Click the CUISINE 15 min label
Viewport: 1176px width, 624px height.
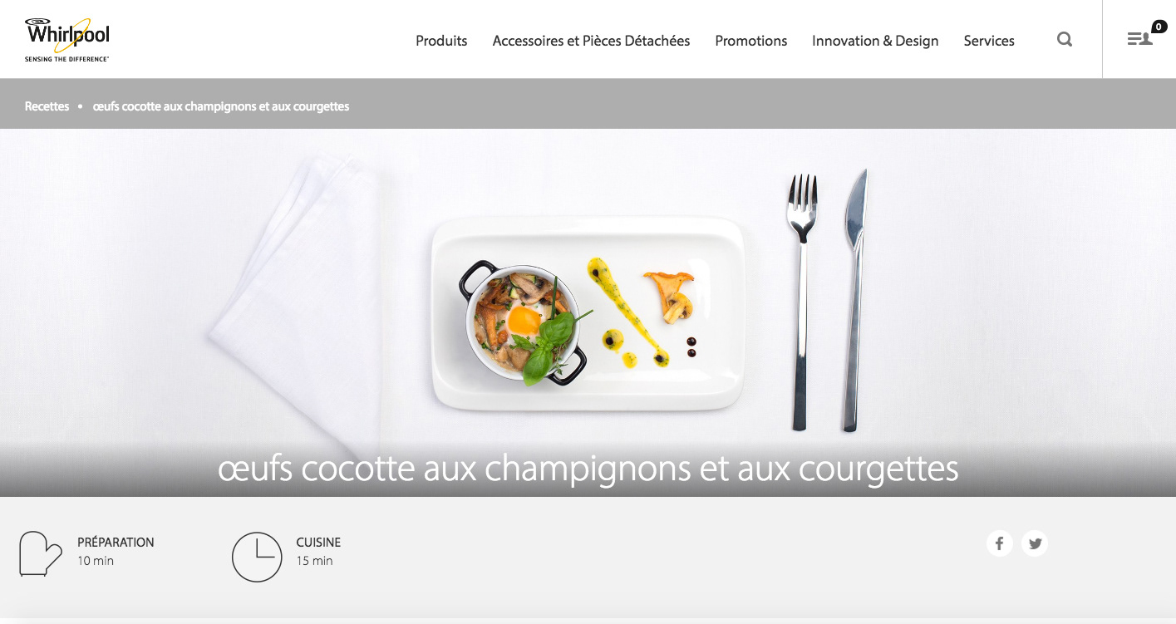point(318,551)
